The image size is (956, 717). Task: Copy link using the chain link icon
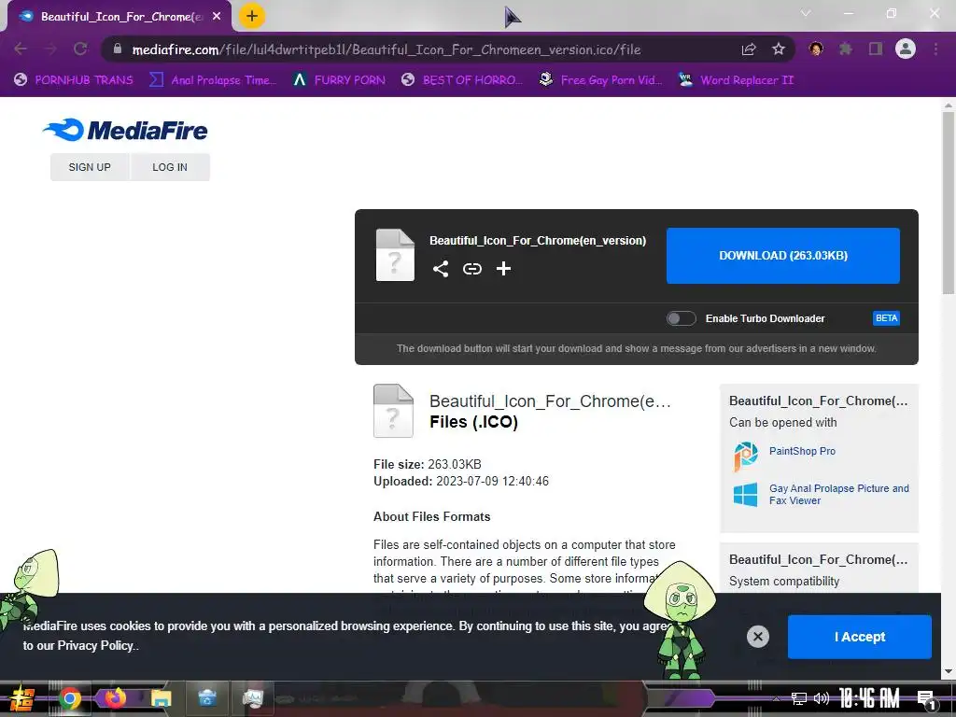471,269
